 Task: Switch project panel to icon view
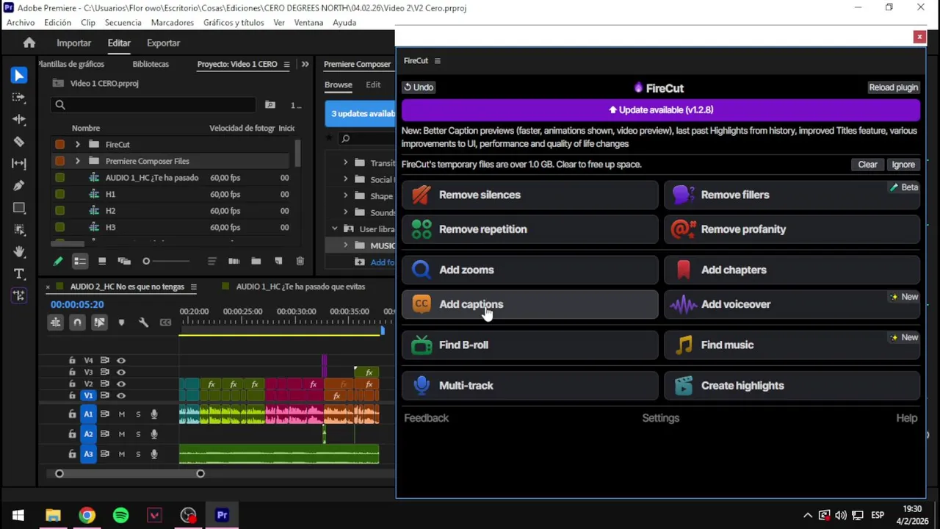click(102, 261)
